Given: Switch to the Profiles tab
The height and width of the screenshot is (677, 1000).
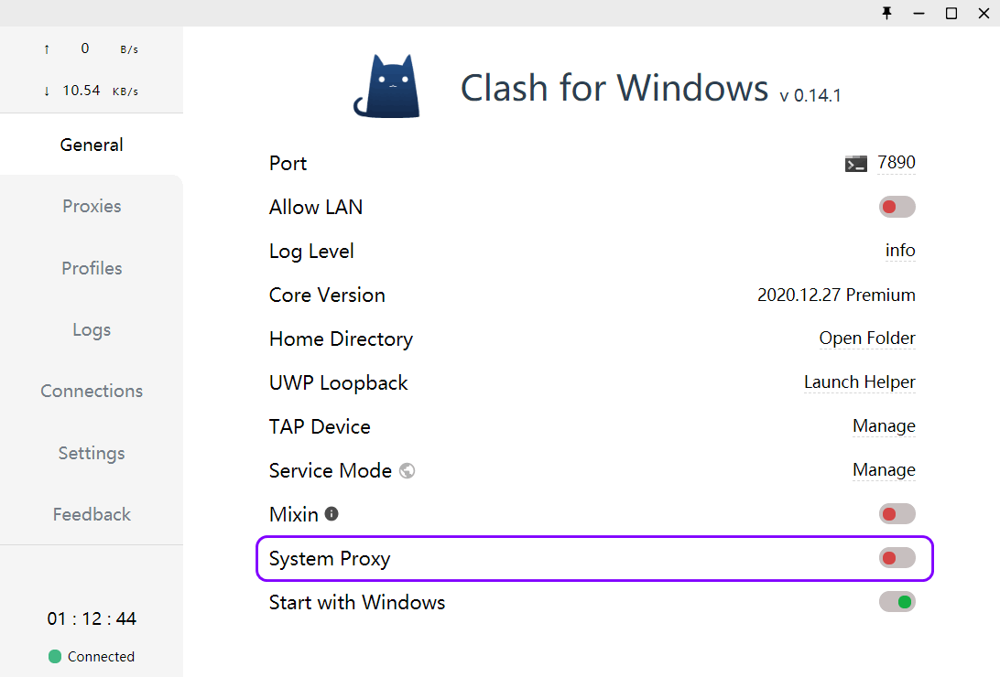Looking at the screenshot, I should point(92,268).
